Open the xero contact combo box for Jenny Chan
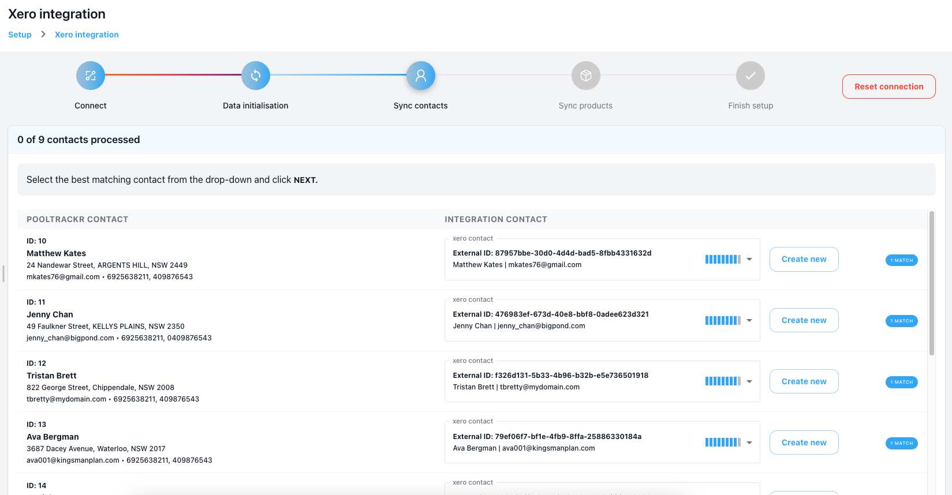Image resolution: width=952 pixels, height=495 pixels. tap(602, 320)
